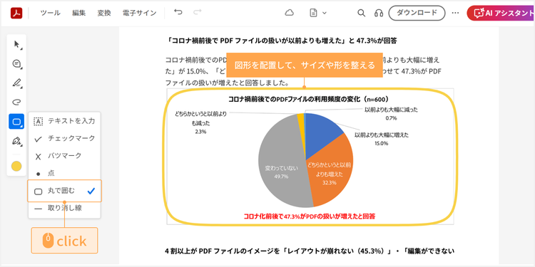Click the pie chart title コロナ禍前後でのPDFファイルの利用頻度の変化
Screen dimensions: 535x267
308,99
